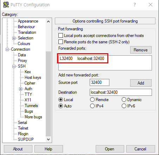Viewport: 159px width, 155px height.
Task: Open the More bugs category
Action: click(33, 117)
